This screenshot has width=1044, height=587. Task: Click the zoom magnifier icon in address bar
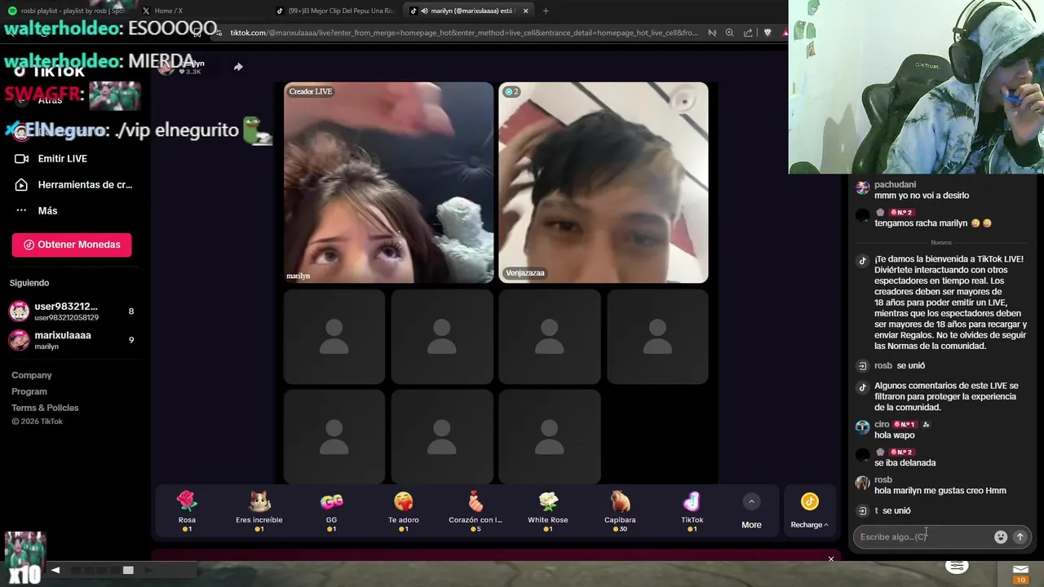(x=730, y=33)
